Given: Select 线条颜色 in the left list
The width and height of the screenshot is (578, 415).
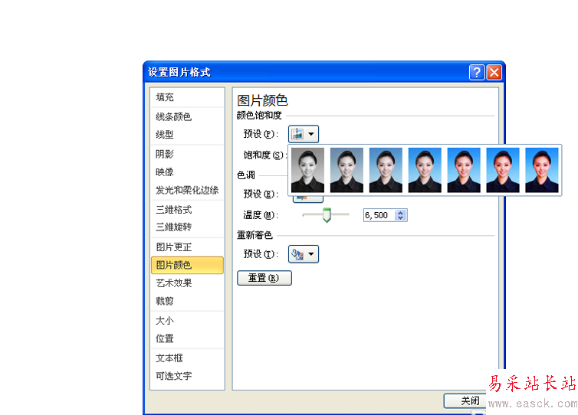Looking at the screenshot, I should pos(187,116).
